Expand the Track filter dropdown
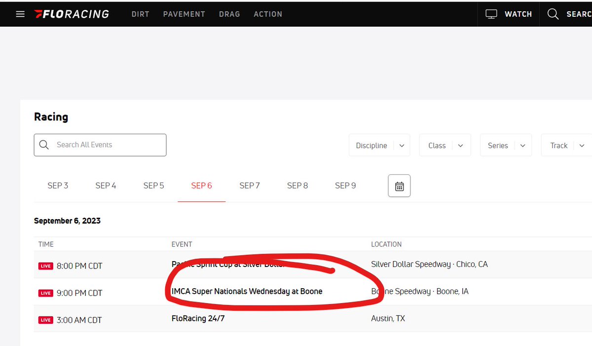 click(566, 145)
